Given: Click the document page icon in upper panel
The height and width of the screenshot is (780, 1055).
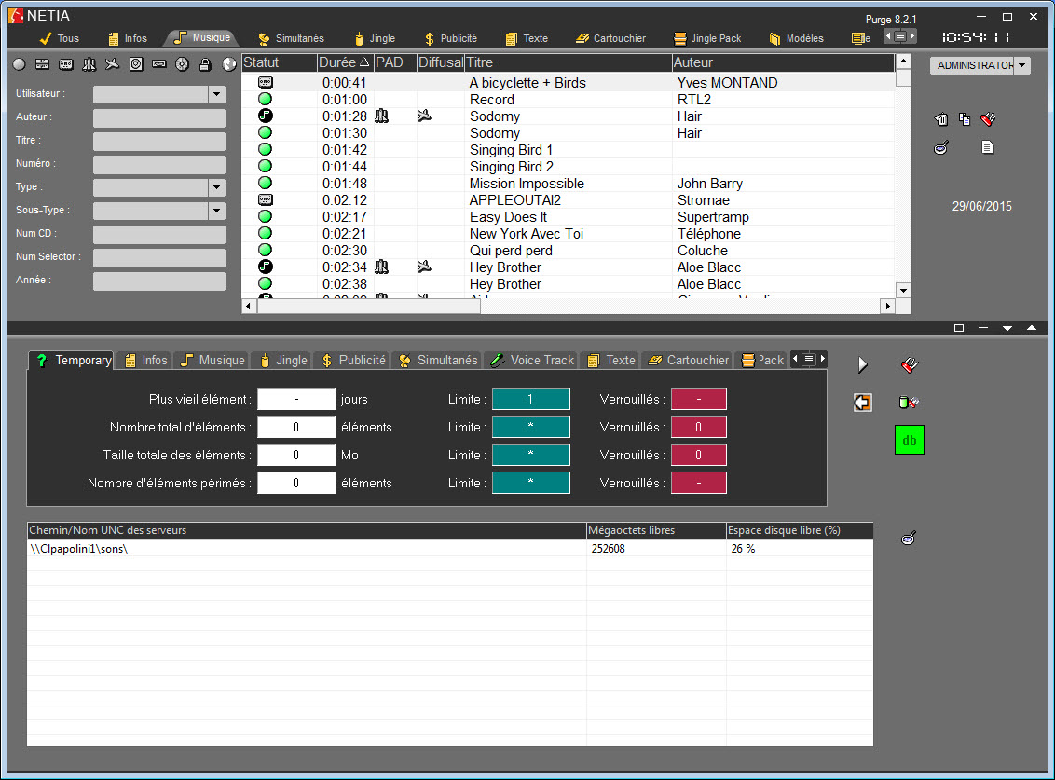Looking at the screenshot, I should pos(988,147).
